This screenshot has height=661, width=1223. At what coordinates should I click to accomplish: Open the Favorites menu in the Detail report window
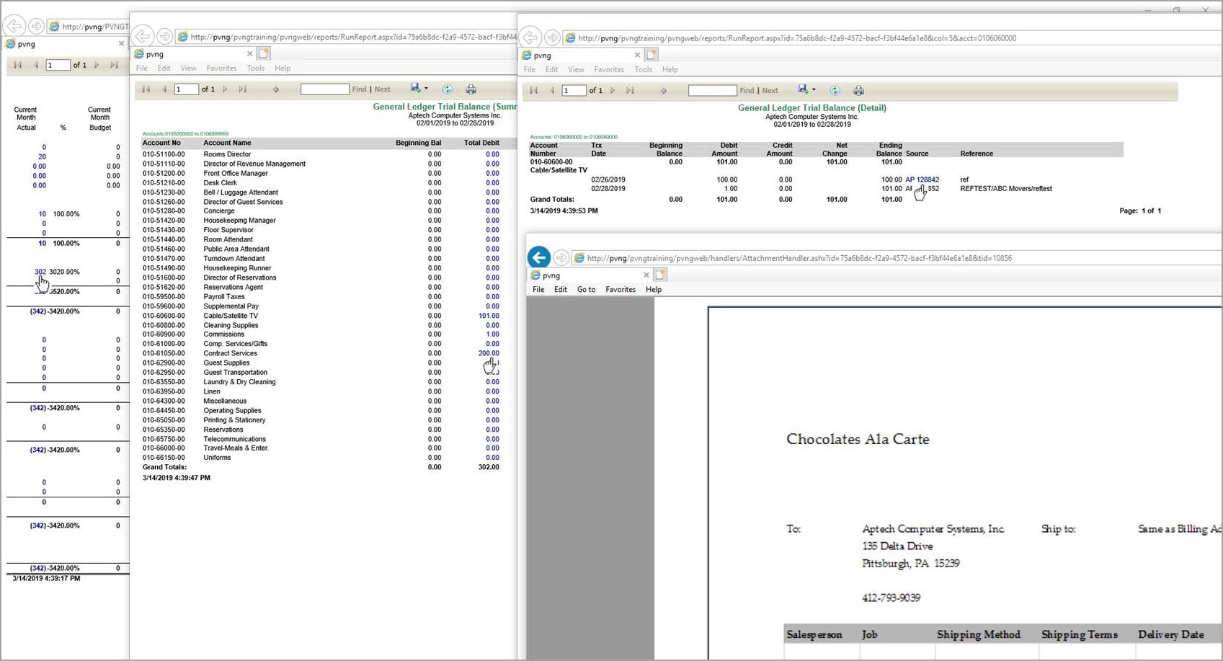coord(609,69)
